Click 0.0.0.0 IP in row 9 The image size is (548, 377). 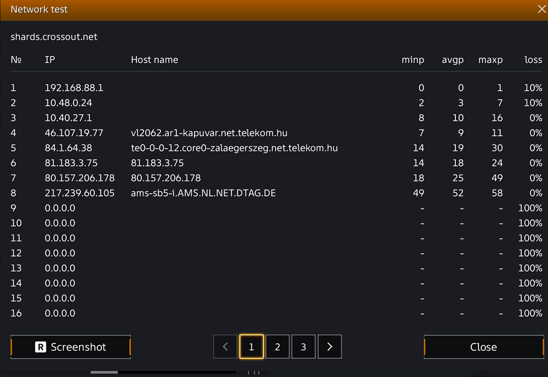[x=60, y=208]
